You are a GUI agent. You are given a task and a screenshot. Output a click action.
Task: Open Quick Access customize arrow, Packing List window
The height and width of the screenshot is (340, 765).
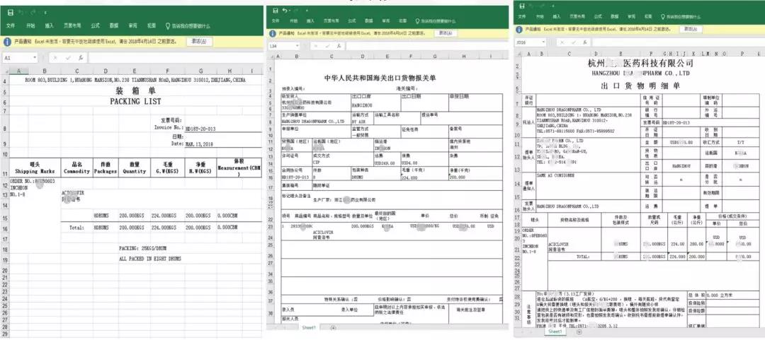[45, 13]
